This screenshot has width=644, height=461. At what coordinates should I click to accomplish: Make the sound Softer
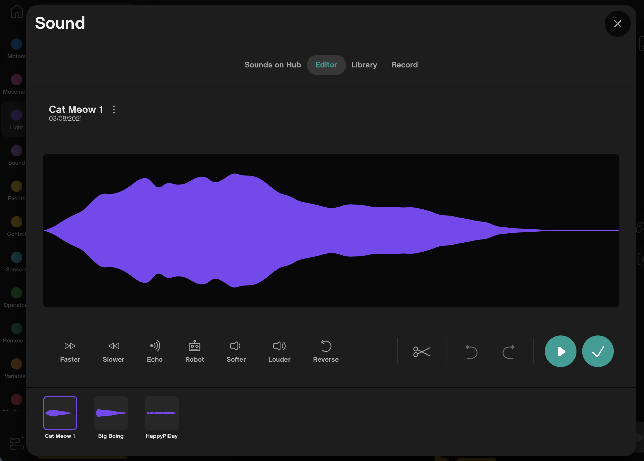236,351
